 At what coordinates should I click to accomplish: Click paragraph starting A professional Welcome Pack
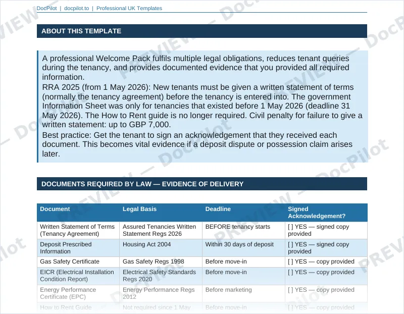point(196,68)
